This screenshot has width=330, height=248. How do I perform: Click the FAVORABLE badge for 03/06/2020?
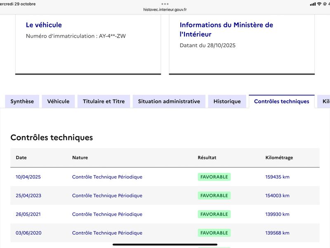coord(214,233)
